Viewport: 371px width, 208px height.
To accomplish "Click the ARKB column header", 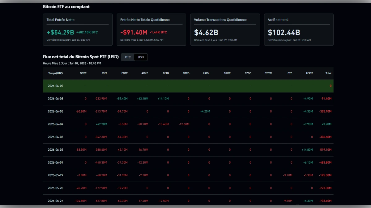I will (x=145, y=73).
